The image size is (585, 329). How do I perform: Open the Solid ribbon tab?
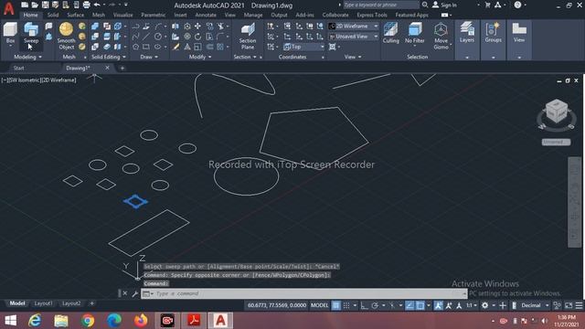pyautogui.click(x=53, y=15)
